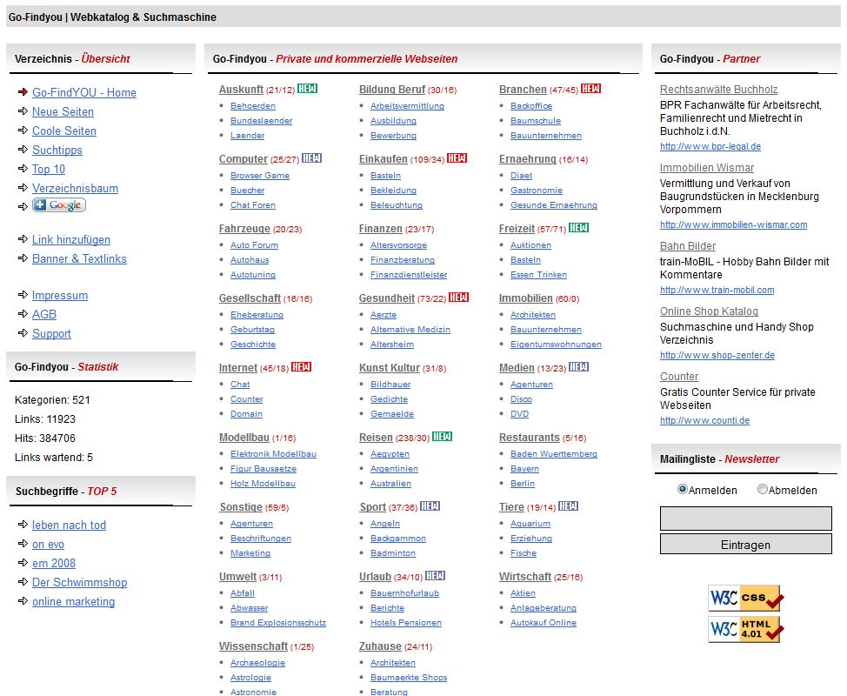The width and height of the screenshot is (847, 696).
Task: Open the Zuhause category heading
Action: click(380, 646)
